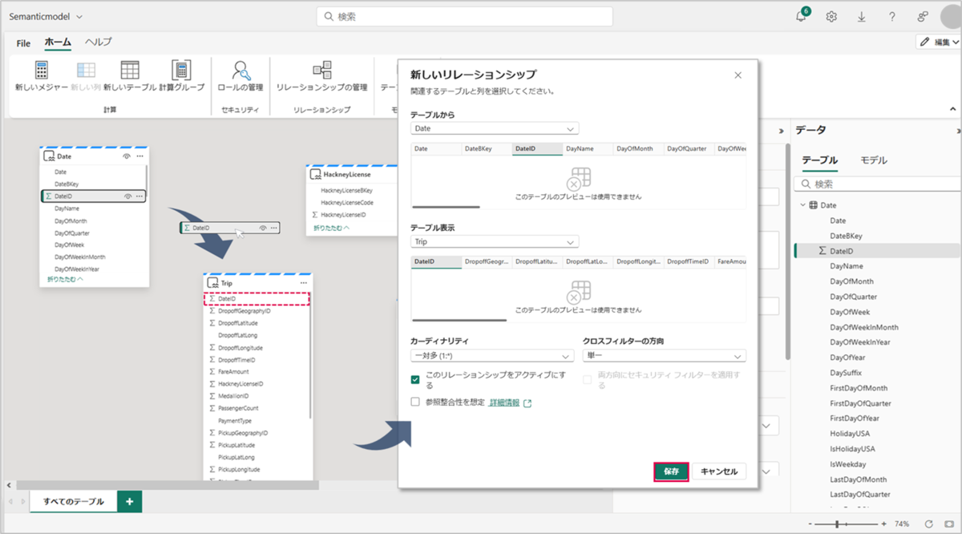Add a new layout tab with plus button
962x534 pixels.
(129, 501)
